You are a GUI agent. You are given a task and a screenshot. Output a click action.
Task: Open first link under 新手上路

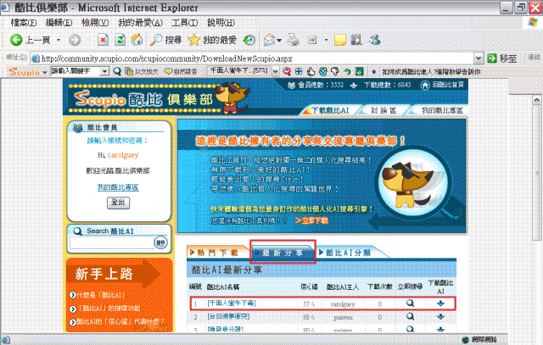tap(101, 295)
